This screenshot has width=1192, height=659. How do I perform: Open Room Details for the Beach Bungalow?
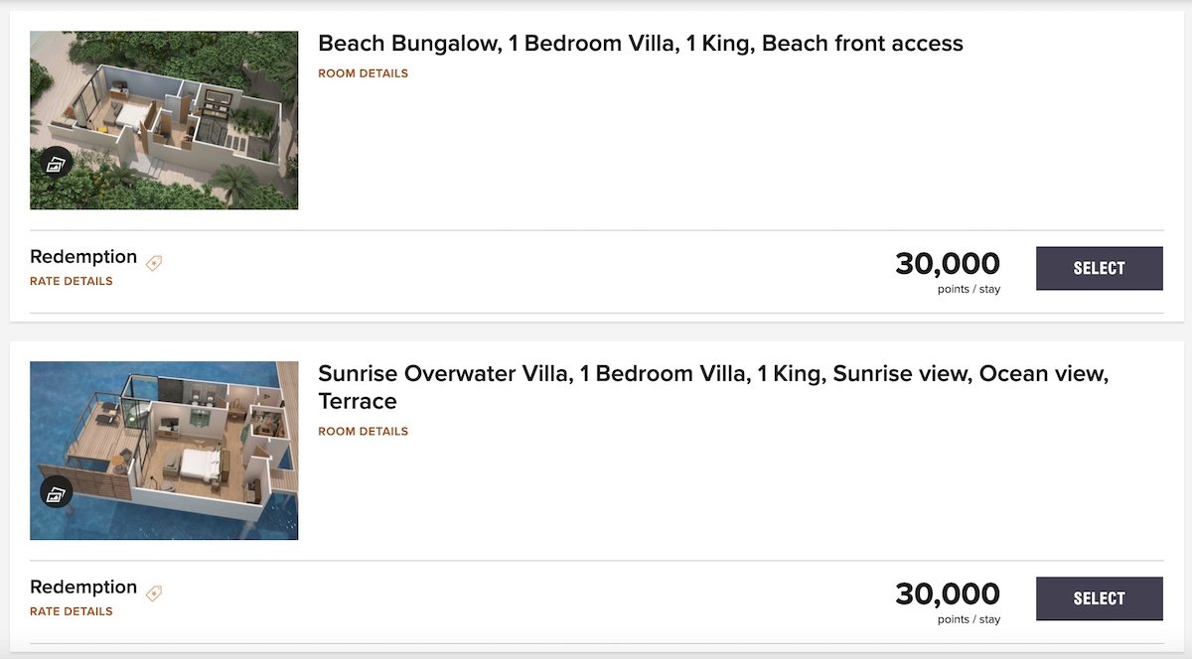click(363, 73)
